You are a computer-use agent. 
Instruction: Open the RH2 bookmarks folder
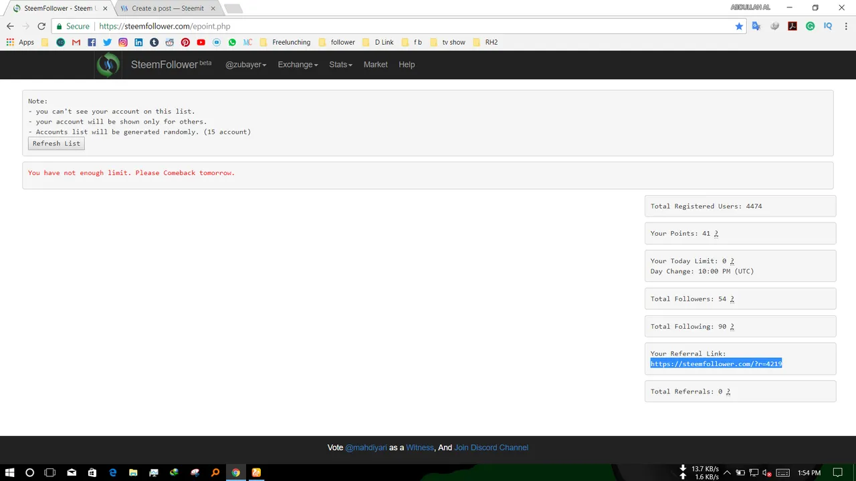[486, 42]
